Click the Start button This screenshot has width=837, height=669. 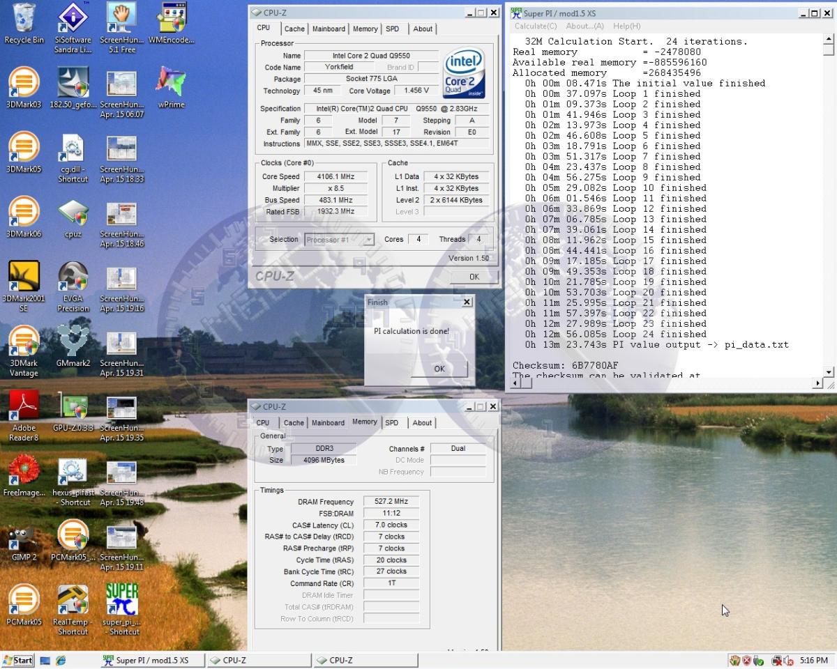17,660
